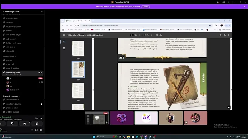Open Discord help question mark icon
The image size is (248, 139).
click(x=223, y=2)
